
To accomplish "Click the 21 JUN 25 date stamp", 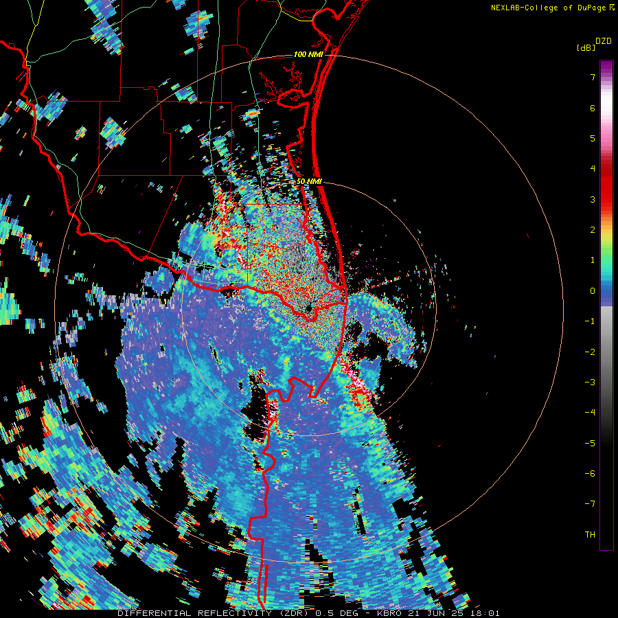I will click(x=436, y=613).
